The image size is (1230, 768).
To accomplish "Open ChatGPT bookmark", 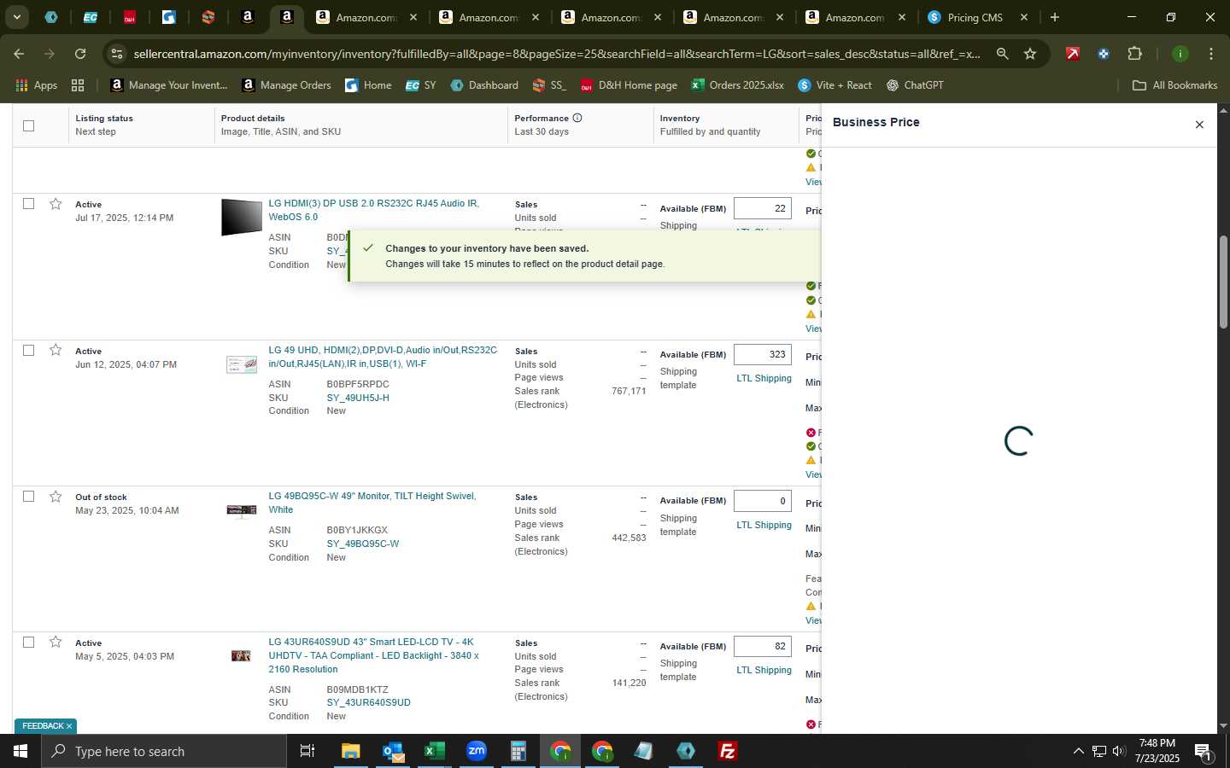I will (x=915, y=85).
